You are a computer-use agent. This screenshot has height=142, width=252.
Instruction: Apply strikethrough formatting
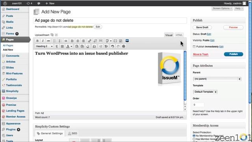point(48,41)
